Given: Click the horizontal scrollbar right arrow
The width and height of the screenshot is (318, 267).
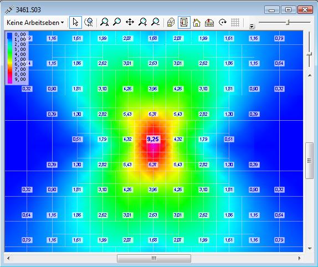Looking at the screenshot, I should click(300, 258).
